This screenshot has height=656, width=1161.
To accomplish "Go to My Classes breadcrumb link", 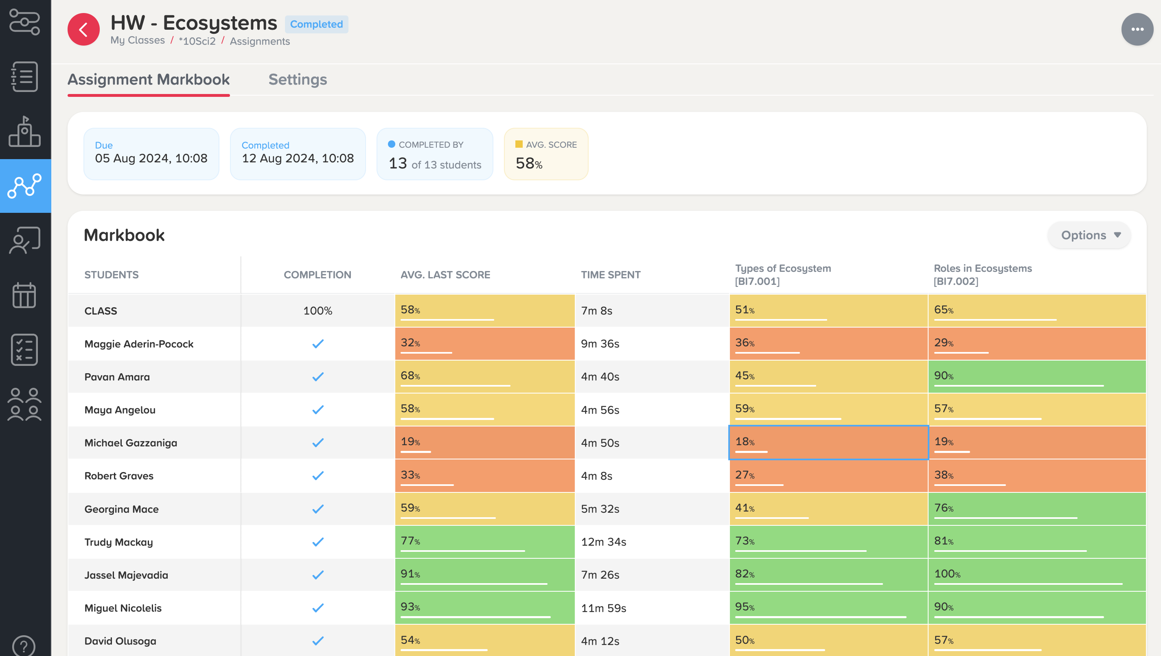I will pyautogui.click(x=138, y=41).
